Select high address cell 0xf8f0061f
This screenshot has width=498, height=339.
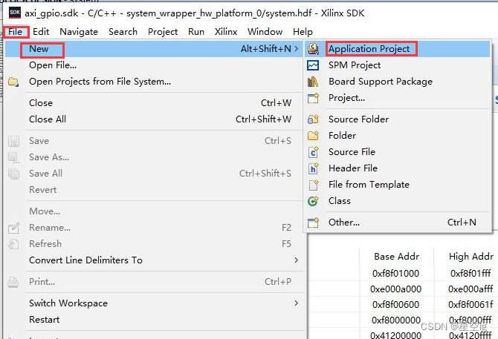[470, 304]
